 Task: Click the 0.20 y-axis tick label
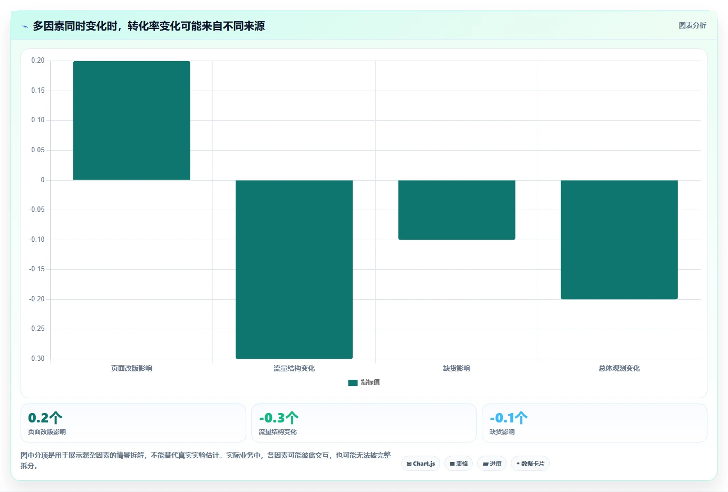(x=38, y=61)
